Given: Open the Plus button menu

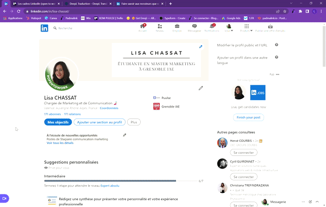Looking at the screenshot, I should click(134, 122).
